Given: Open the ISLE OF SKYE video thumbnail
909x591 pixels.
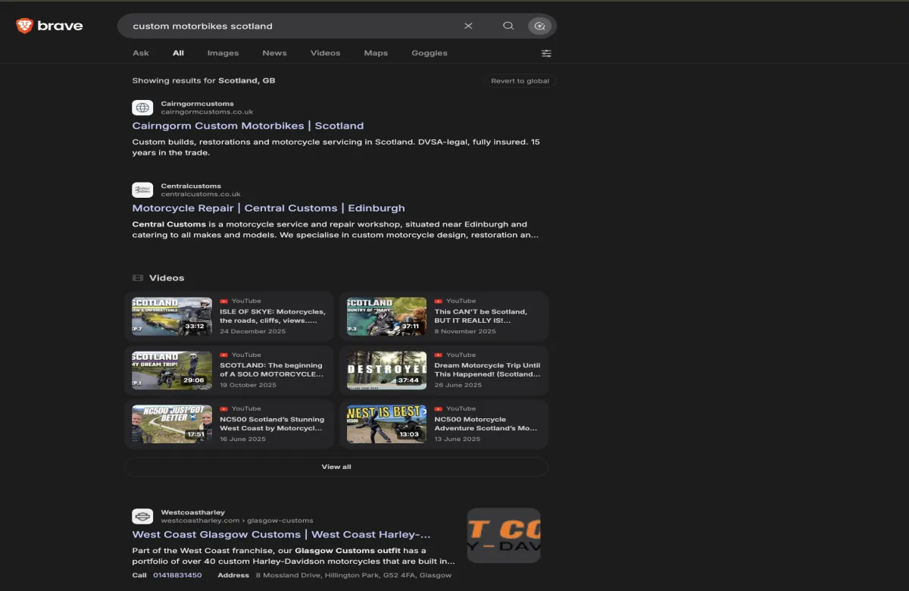Looking at the screenshot, I should [x=172, y=317].
